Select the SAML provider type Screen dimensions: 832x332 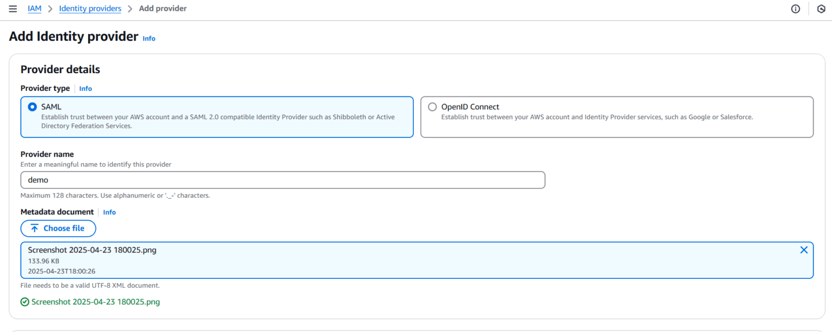[x=33, y=106]
